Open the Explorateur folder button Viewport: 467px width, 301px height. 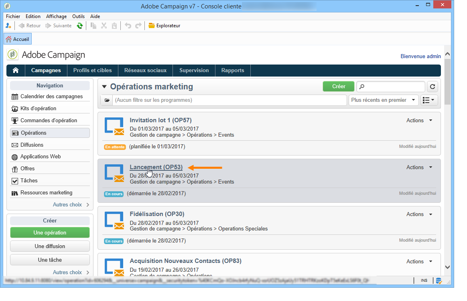click(164, 26)
